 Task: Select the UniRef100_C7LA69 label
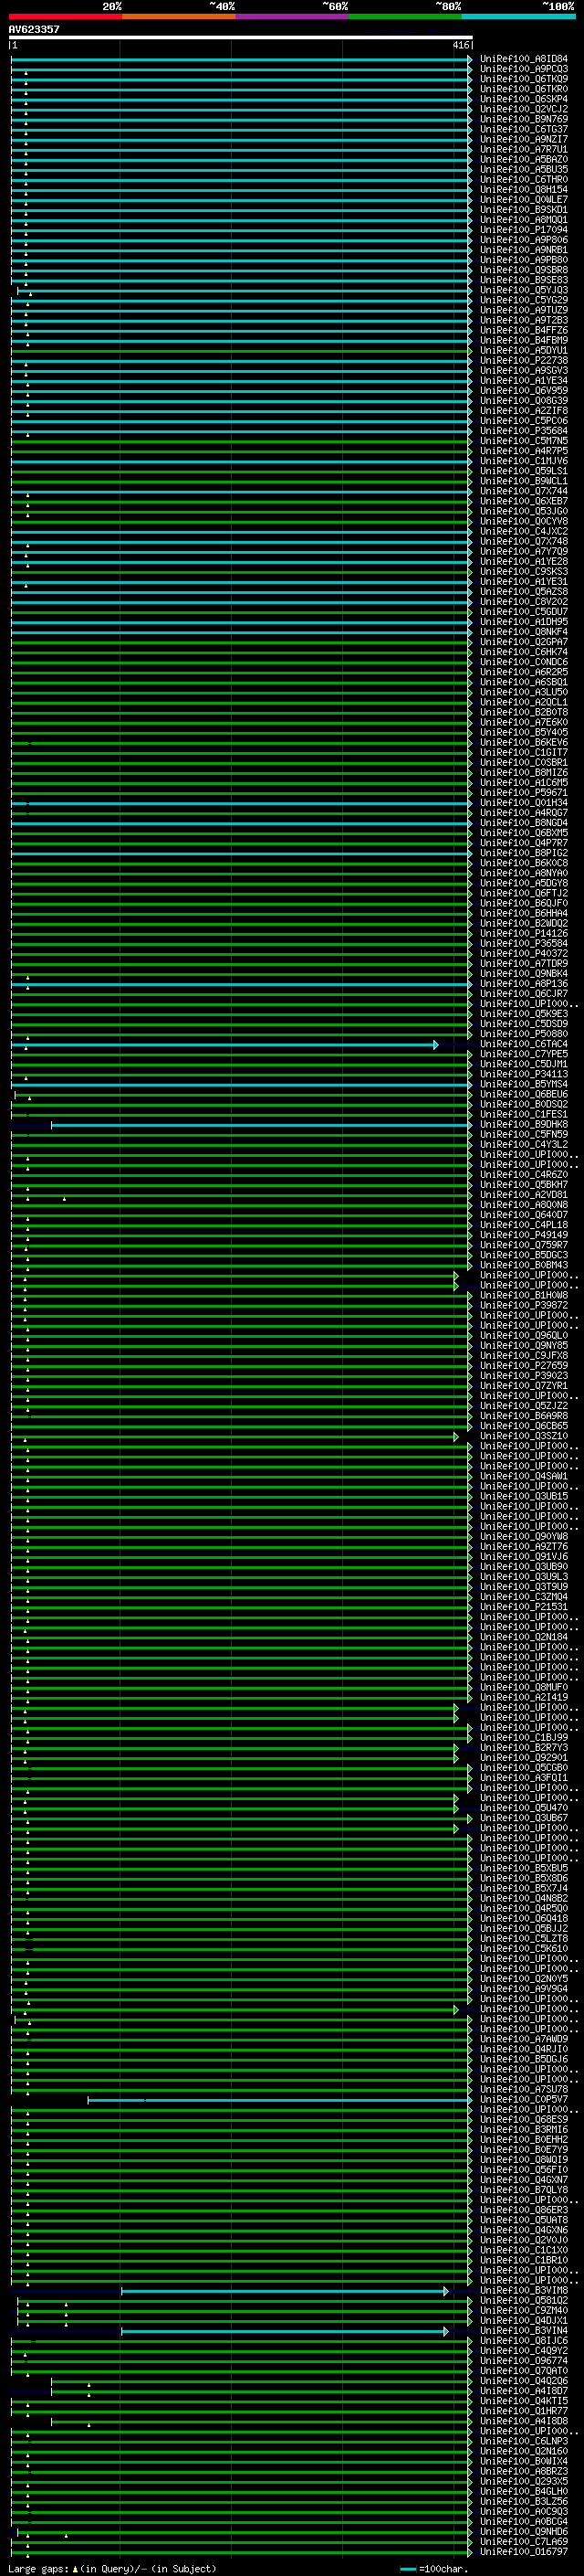pyautogui.click(x=524, y=2542)
